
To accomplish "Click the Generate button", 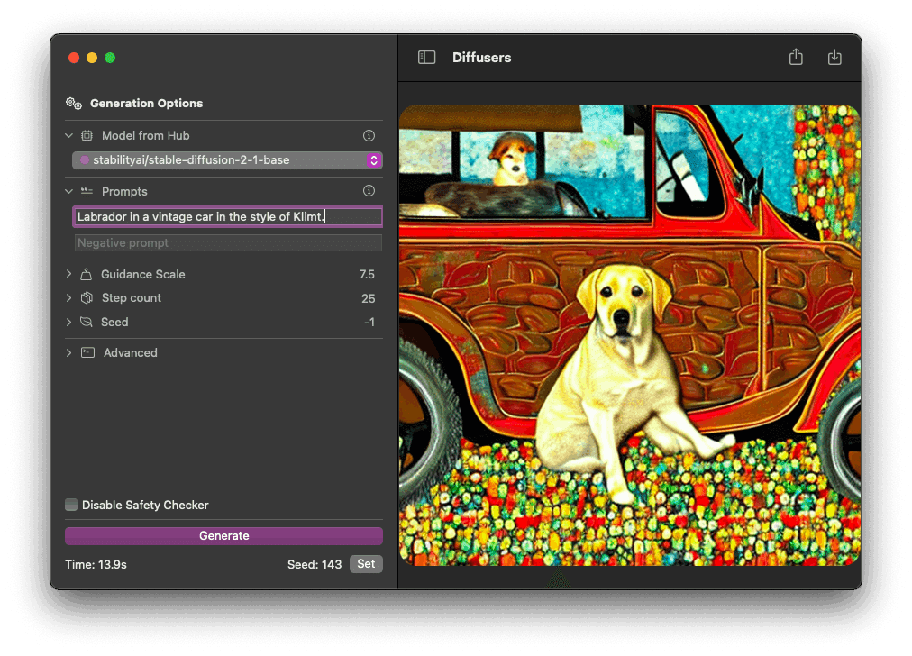I will point(223,536).
